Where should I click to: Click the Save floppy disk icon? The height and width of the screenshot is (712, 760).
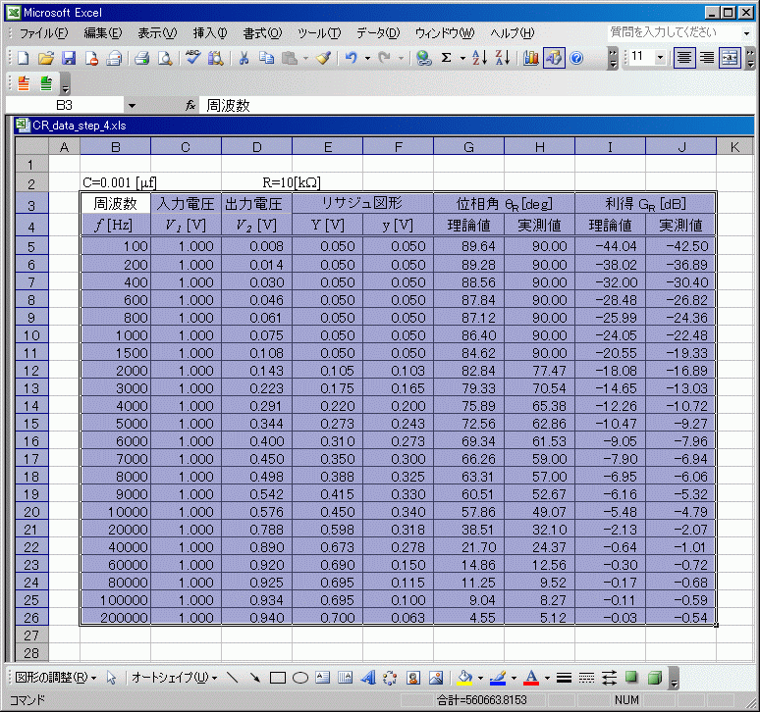(x=68, y=58)
